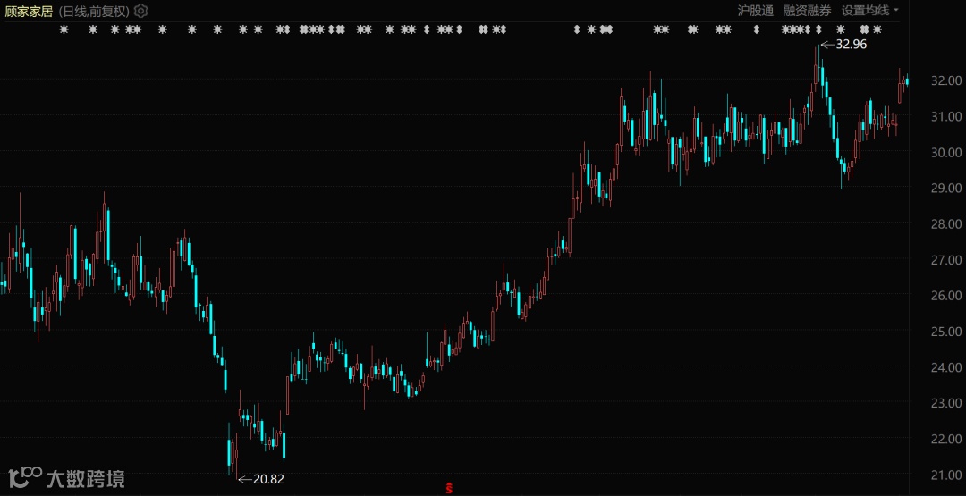Expand the 设置均线 dropdown arrow
The width and height of the screenshot is (966, 496).
[895, 10]
